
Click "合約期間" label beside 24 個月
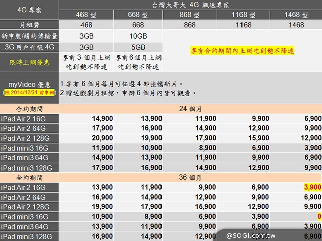[29, 109]
